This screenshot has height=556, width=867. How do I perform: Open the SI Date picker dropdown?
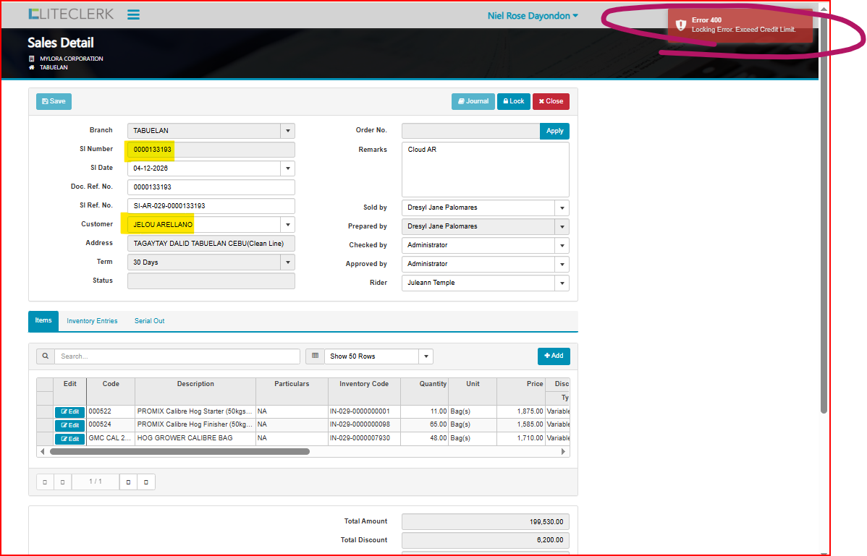pyautogui.click(x=288, y=168)
